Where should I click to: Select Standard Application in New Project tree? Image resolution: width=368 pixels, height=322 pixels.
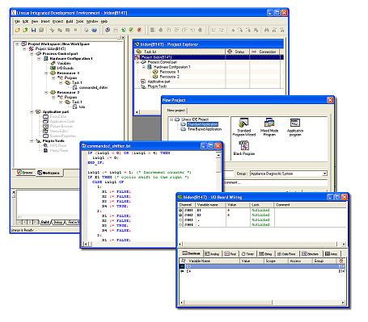(202, 124)
